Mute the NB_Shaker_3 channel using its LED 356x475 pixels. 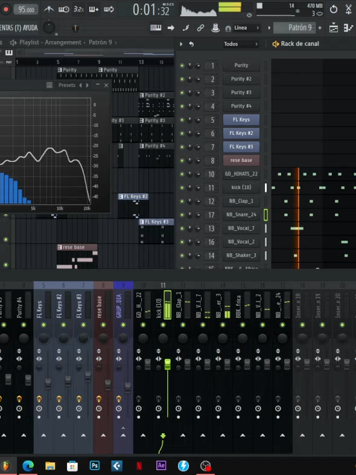tap(182, 256)
